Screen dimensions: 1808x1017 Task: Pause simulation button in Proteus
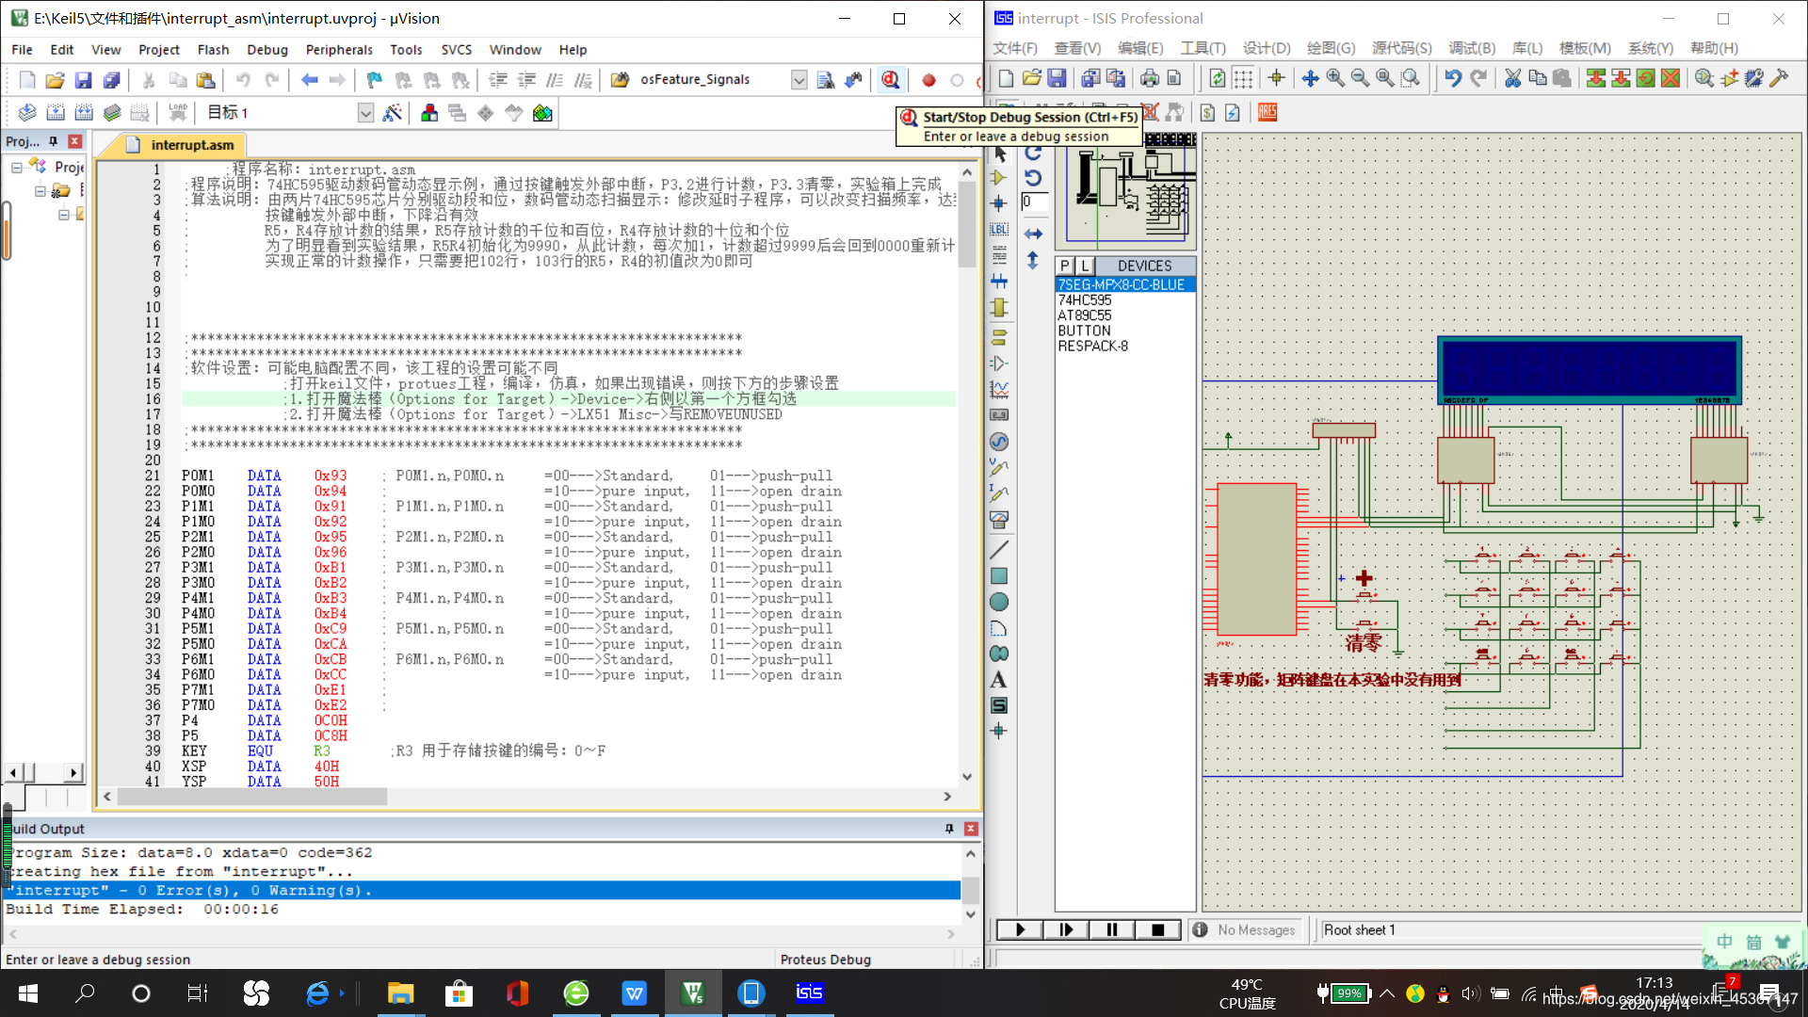point(1112,929)
